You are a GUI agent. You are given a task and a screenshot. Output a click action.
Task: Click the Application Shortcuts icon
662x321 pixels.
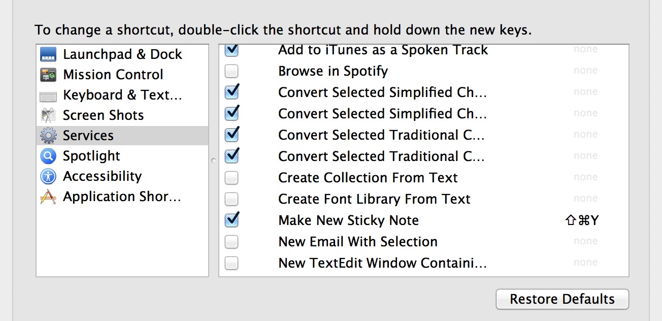coord(48,197)
